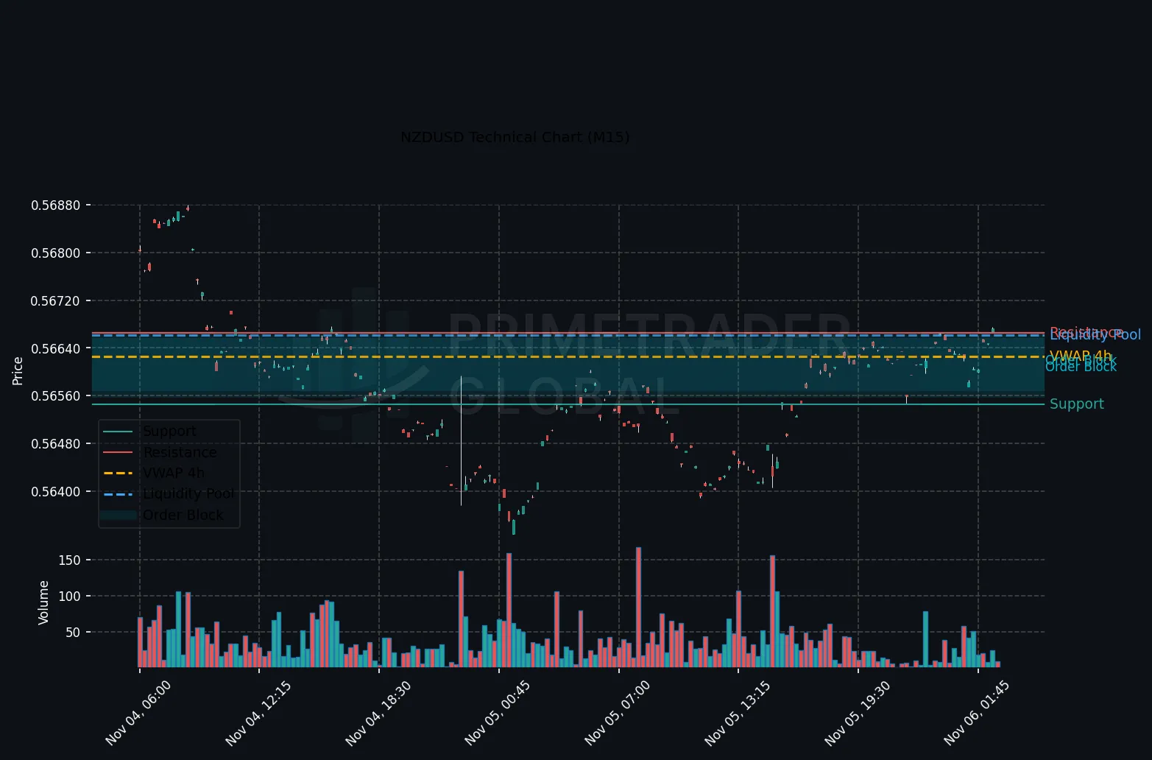The height and width of the screenshot is (760, 1152).
Task: Click the tallest volume bar near 07:00
Action: 638,608
